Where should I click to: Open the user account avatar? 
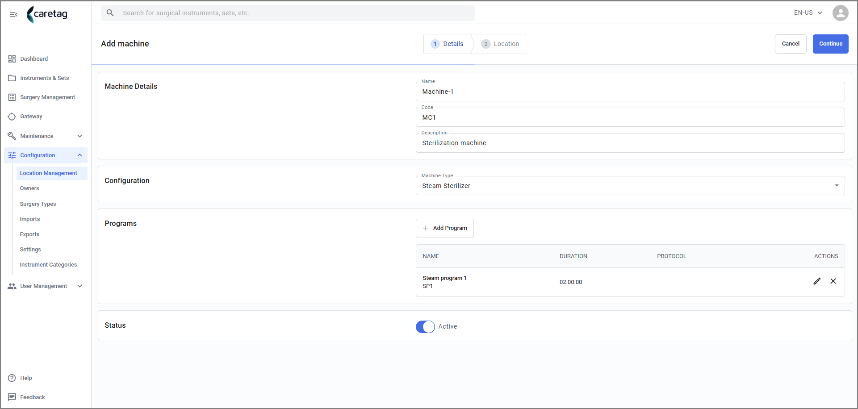840,13
